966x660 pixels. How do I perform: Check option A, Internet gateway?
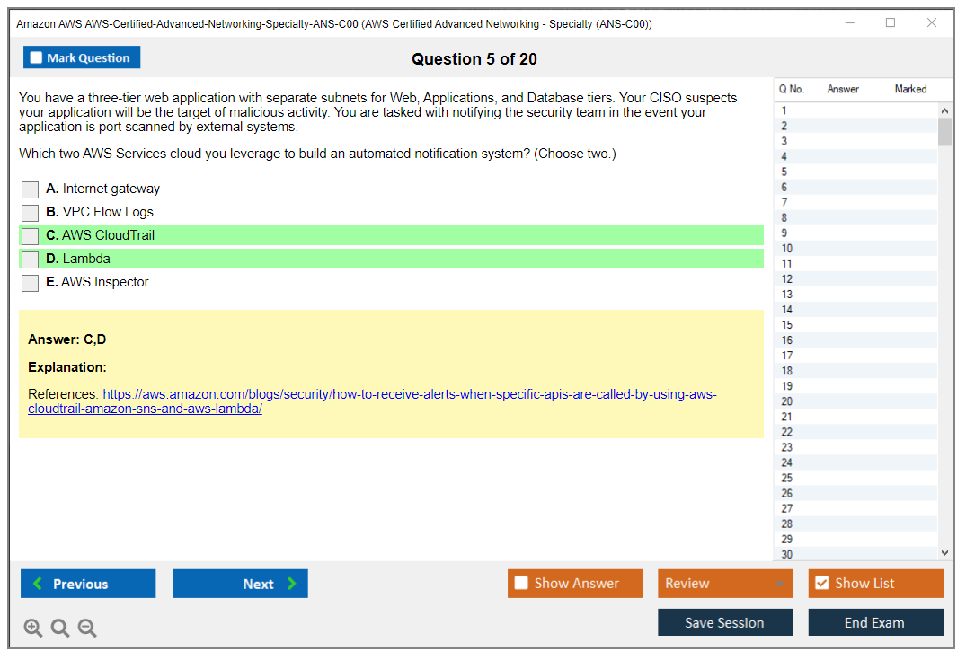click(x=31, y=189)
